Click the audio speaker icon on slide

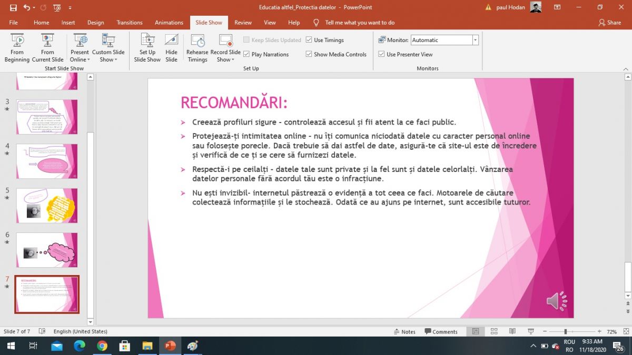[556, 301]
